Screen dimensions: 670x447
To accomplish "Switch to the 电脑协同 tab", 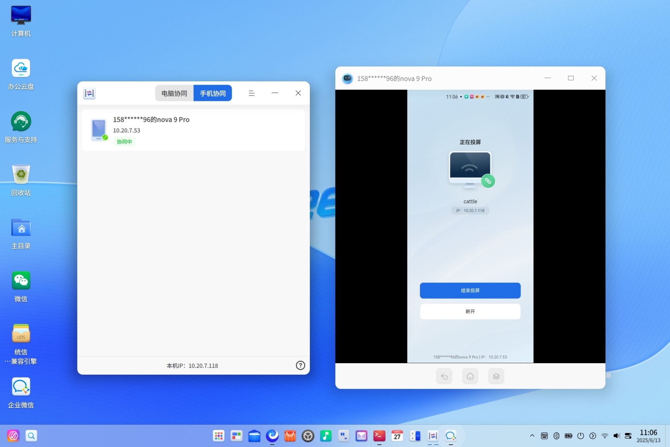I will pos(174,93).
